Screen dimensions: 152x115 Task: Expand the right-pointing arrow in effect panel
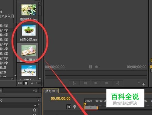[38, 100]
